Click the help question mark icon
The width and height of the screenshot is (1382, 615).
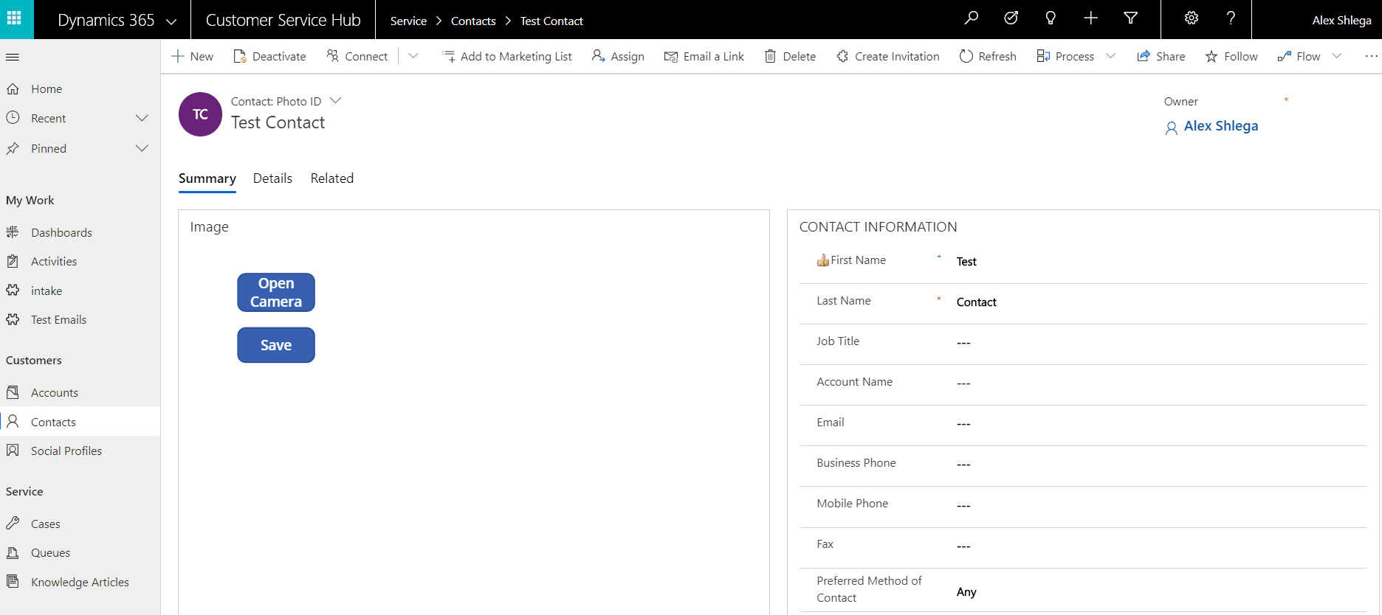1231,18
